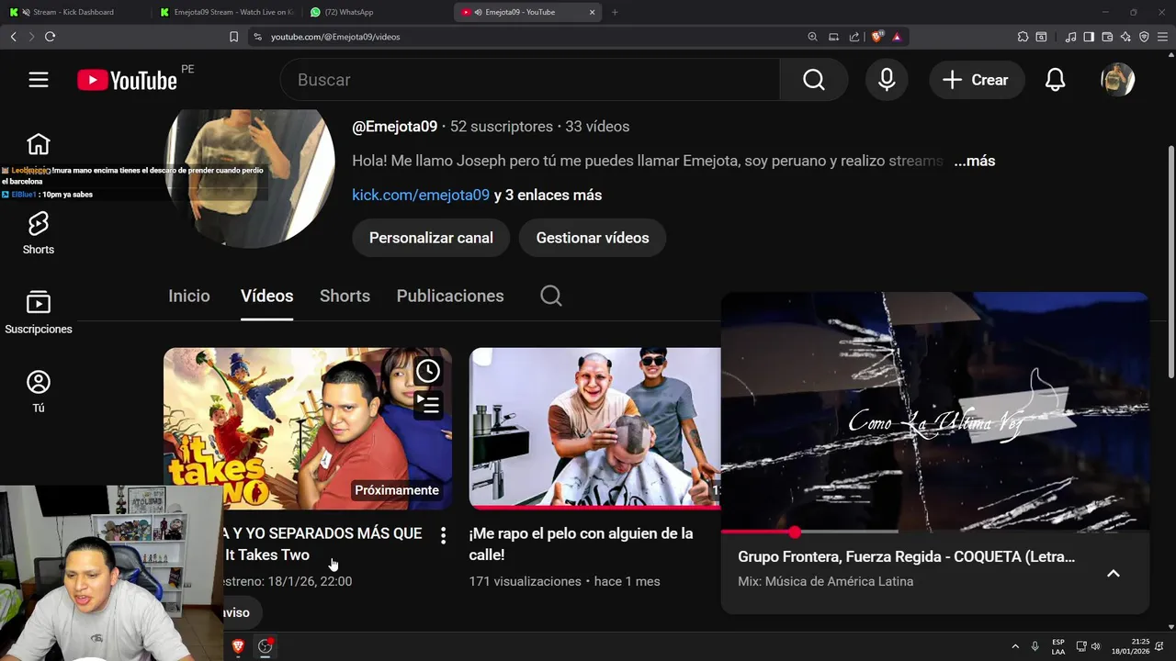Open the channel Shorts tab
The image size is (1176, 661).
(x=345, y=296)
